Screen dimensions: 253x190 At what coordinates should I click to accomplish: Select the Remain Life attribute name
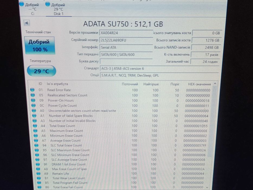tap(60, 173)
